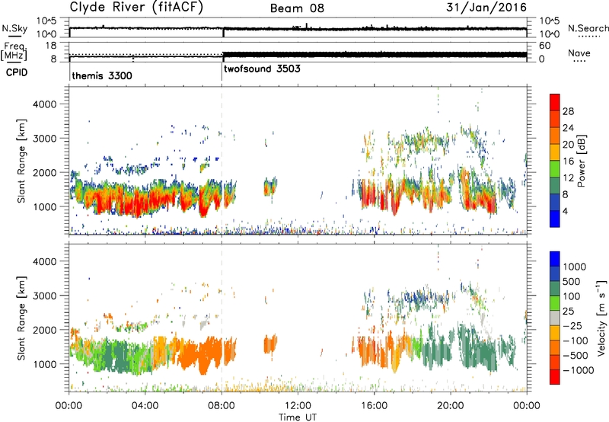609x422 pixels.
Task: Click the 'Power [dB]' color bar title
Action: click(x=582, y=161)
